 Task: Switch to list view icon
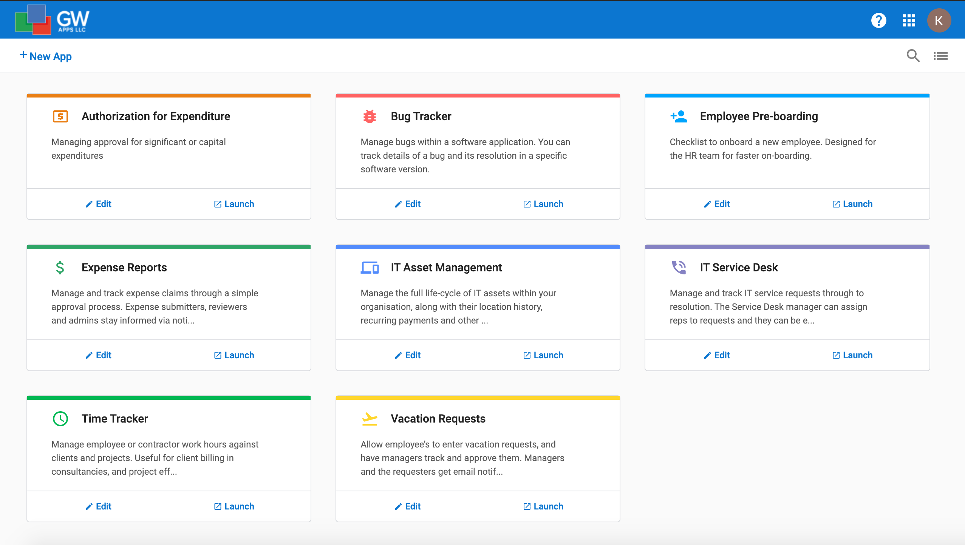(940, 56)
